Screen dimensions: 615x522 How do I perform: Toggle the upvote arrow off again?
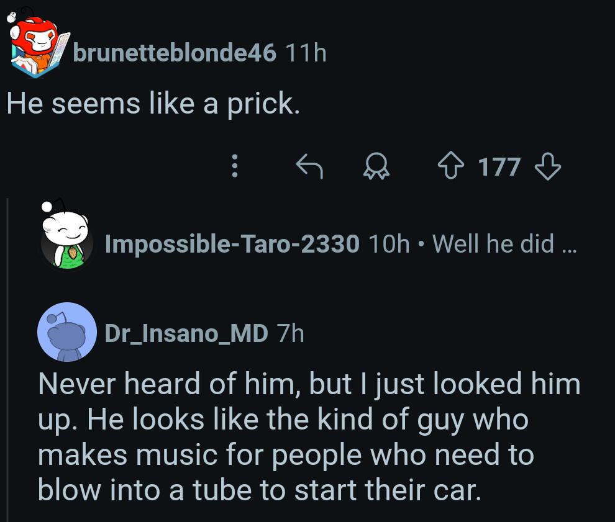[452, 166]
